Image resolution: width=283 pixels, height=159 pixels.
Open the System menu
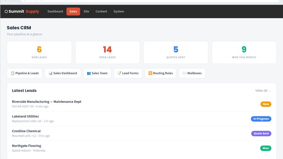(119, 11)
